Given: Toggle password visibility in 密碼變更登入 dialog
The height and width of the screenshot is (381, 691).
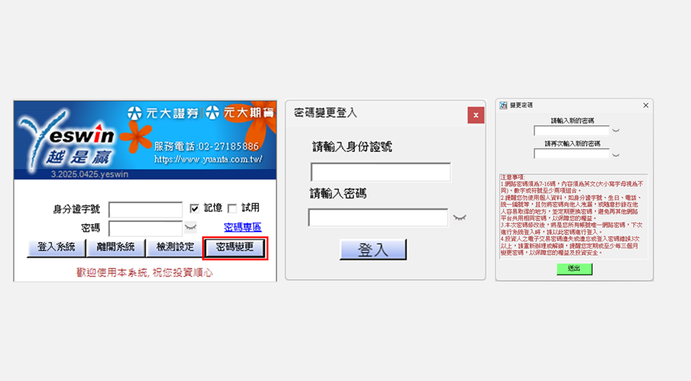Looking at the screenshot, I should click(x=459, y=218).
